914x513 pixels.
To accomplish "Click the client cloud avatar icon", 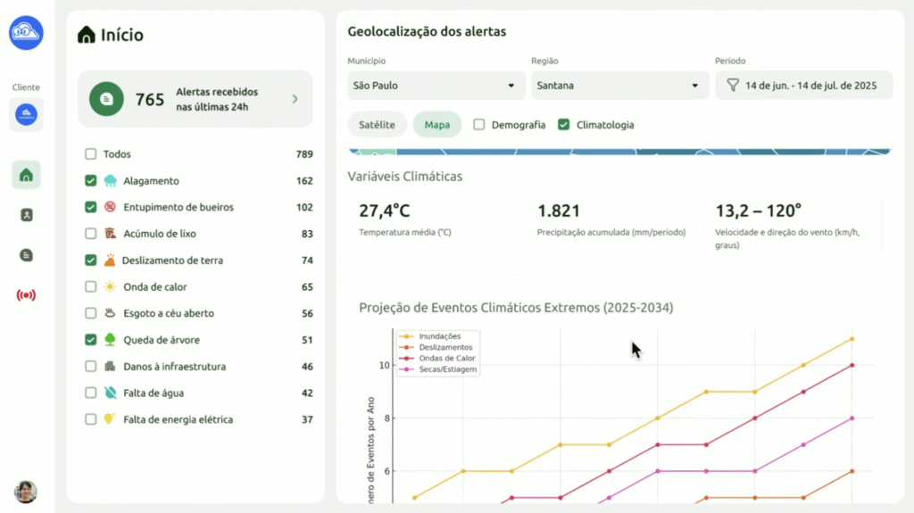I will [26, 114].
